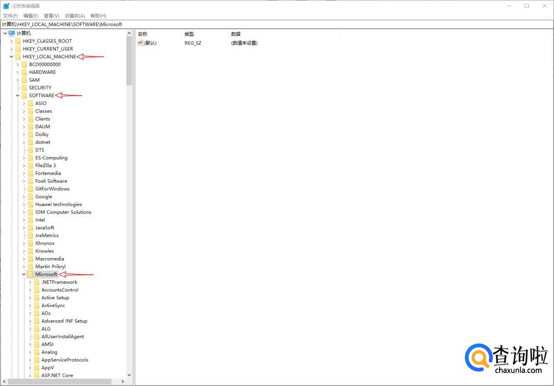
Task: Click the SOFTWARE folder icon
Action: pos(24,95)
